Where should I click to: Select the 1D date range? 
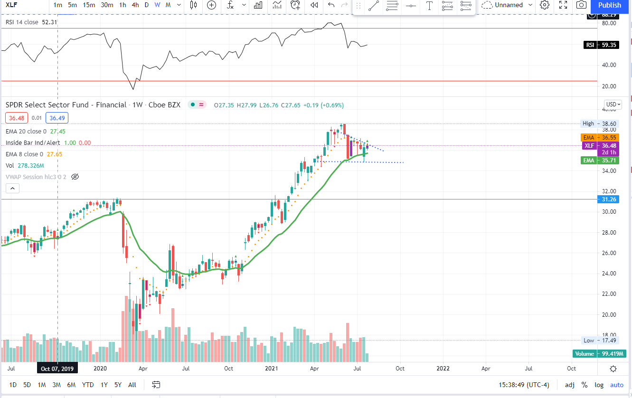[13, 385]
